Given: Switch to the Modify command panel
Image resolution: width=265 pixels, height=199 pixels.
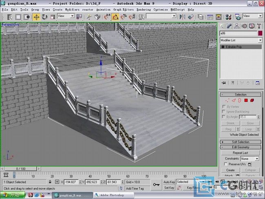Looking at the screenshot, I should pyautogui.click(x=230, y=26).
